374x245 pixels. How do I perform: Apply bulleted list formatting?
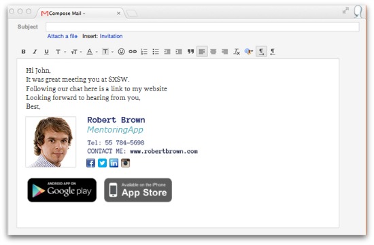tap(156, 52)
